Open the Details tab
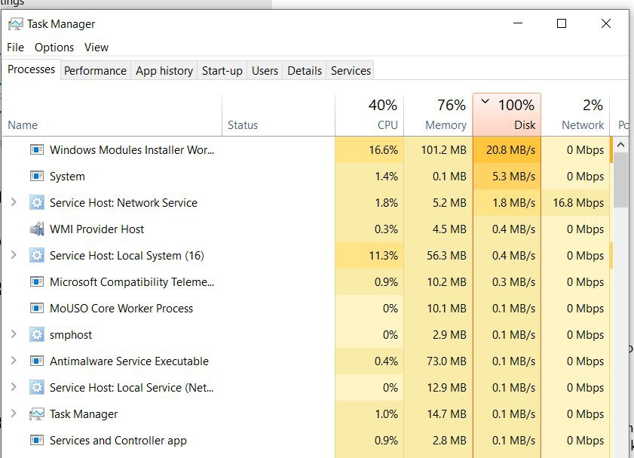The height and width of the screenshot is (458, 634). pos(305,71)
